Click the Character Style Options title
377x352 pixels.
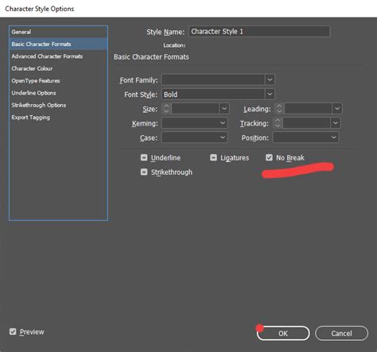(x=40, y=9)
